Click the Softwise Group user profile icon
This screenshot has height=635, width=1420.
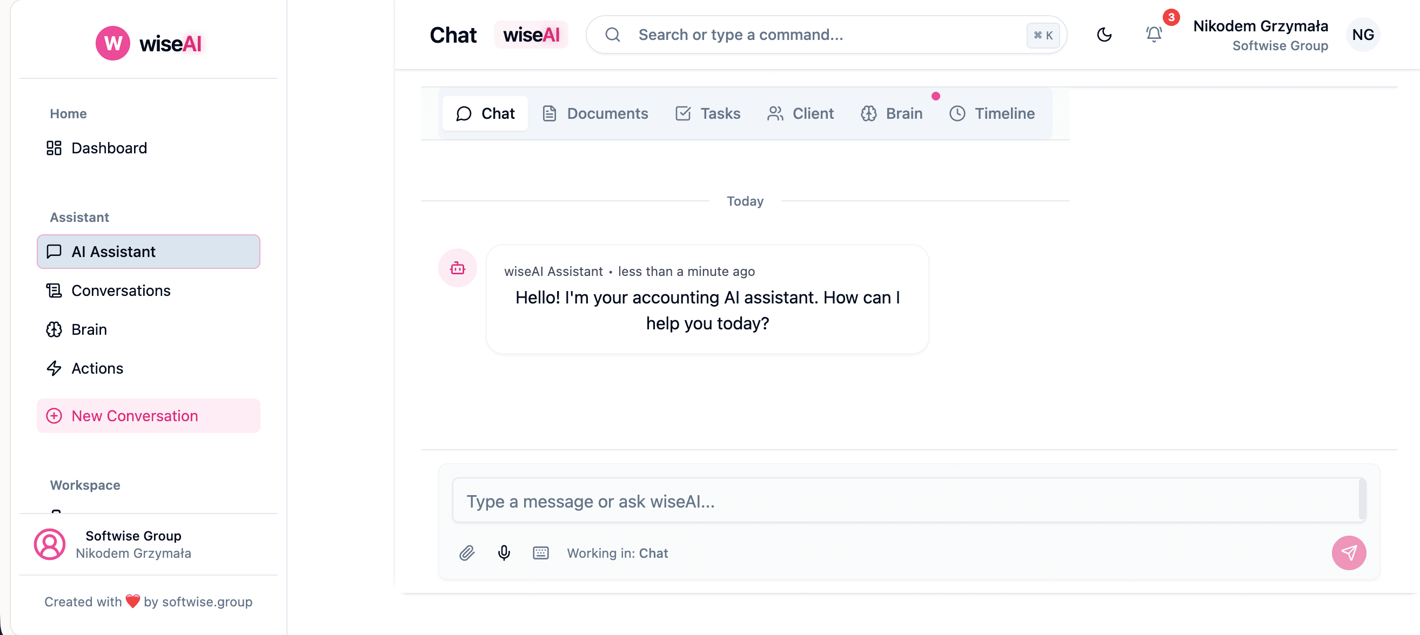point(50,544)
